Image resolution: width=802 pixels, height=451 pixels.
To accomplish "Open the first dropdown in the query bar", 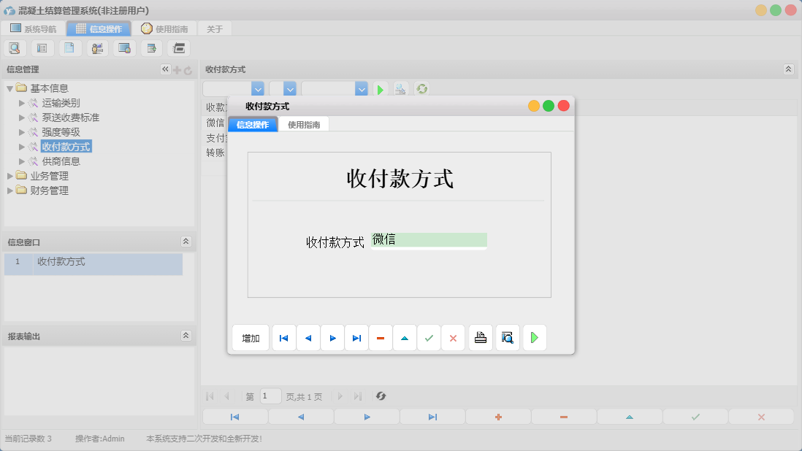I will click(257, 88).
